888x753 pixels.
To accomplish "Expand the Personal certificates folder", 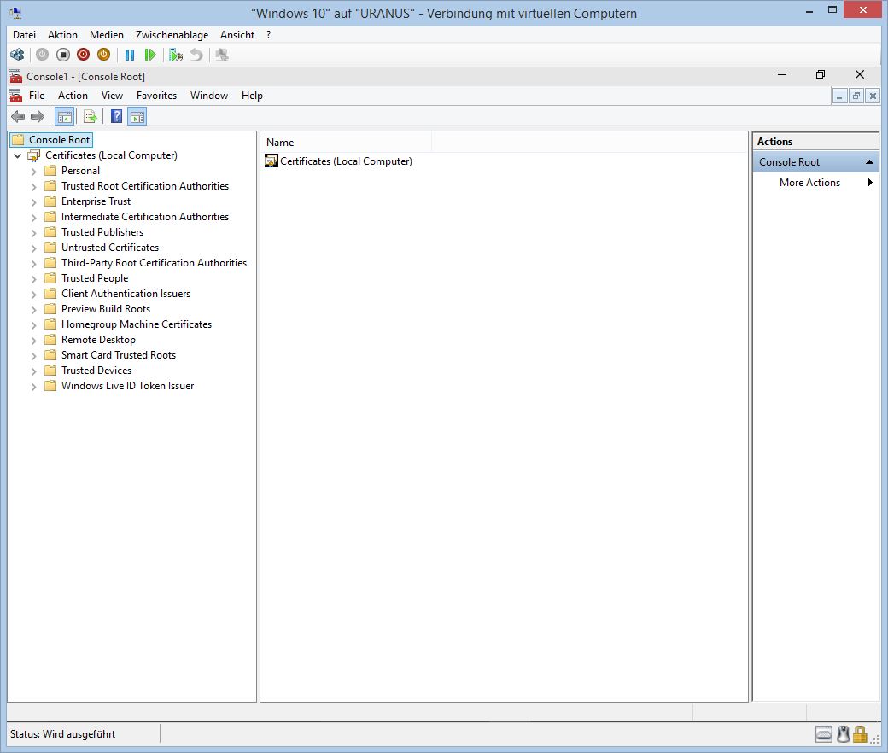I will pyautogui.click(x=34, y=171).
